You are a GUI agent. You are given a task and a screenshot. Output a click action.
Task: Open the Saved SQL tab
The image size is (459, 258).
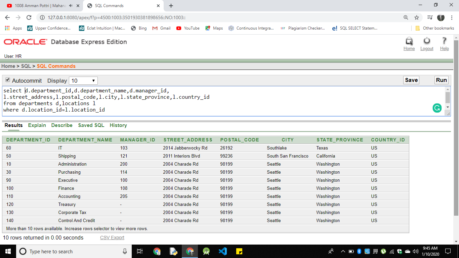click(91, 125)
